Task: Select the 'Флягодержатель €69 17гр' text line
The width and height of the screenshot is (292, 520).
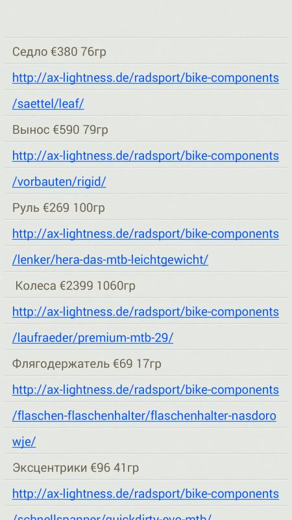Action: tap(87, 364)
